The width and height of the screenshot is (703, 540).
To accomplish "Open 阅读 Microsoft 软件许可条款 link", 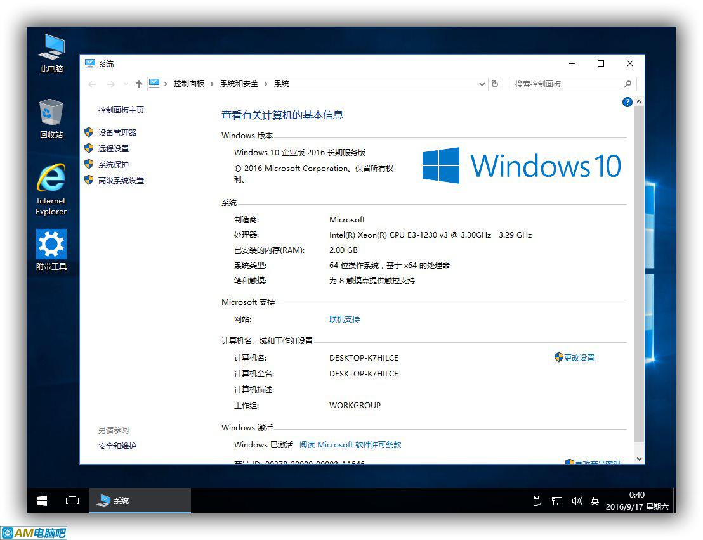I will coord(350,445).
